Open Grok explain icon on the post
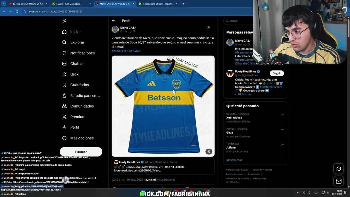Viewport: 350px width, 197px height. 208,28
